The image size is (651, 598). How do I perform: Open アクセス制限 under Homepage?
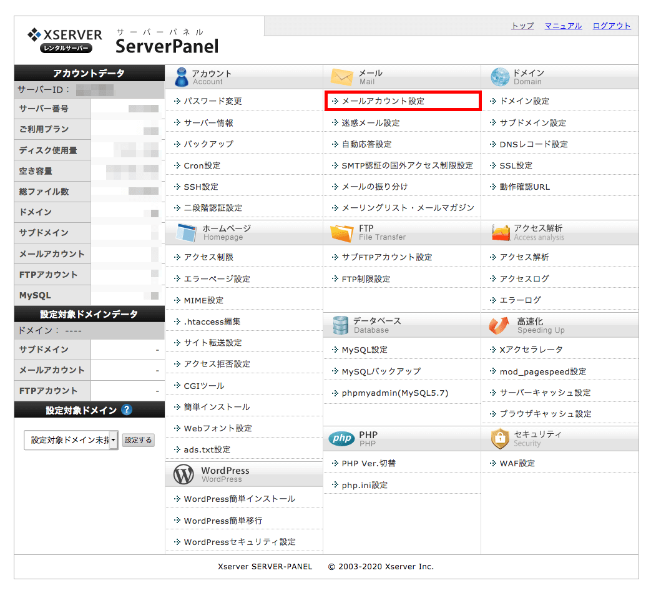tap(208, 257)
